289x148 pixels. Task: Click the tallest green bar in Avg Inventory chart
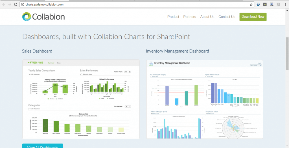(x=196, y=95)
